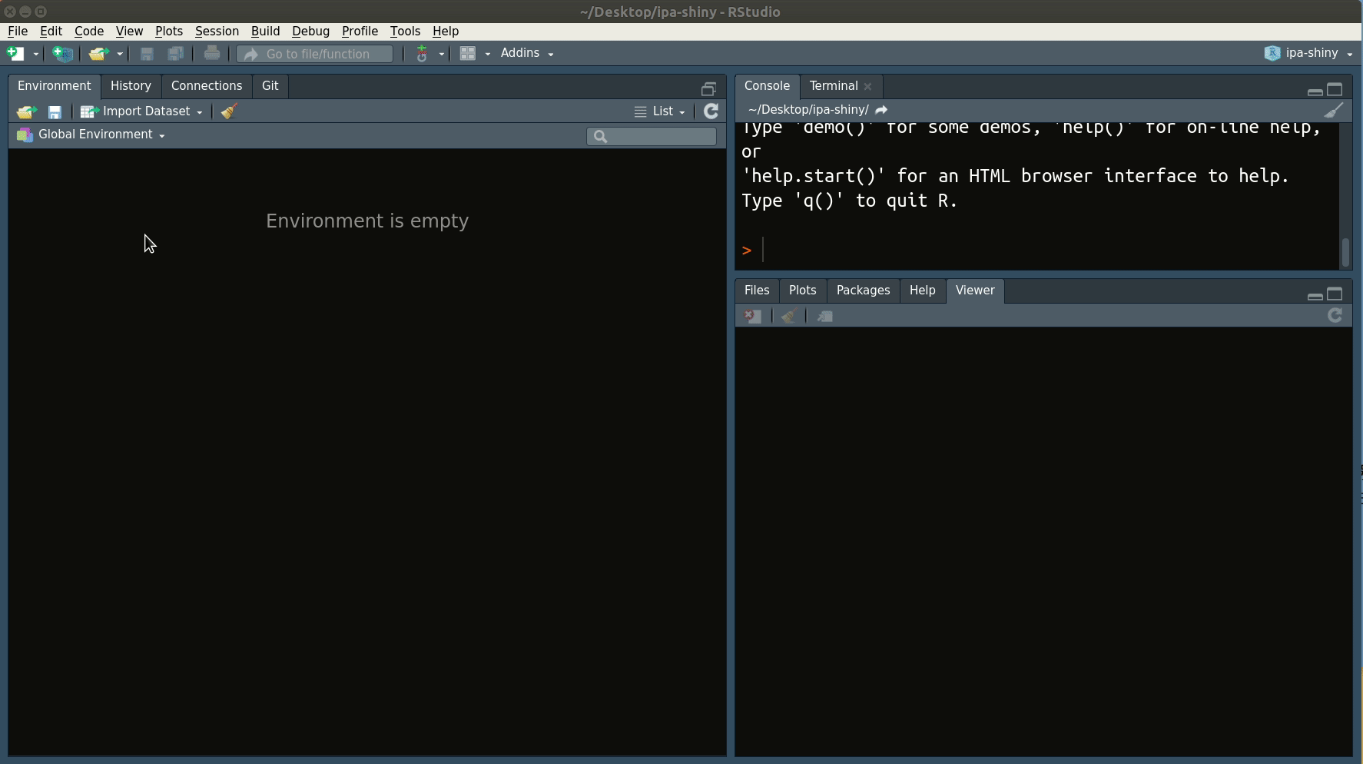This screenshot has height=764, width=1363.
Task: Restore the Environment pane with the window icon
Action: pyautogui.click(x=708, y=88)
